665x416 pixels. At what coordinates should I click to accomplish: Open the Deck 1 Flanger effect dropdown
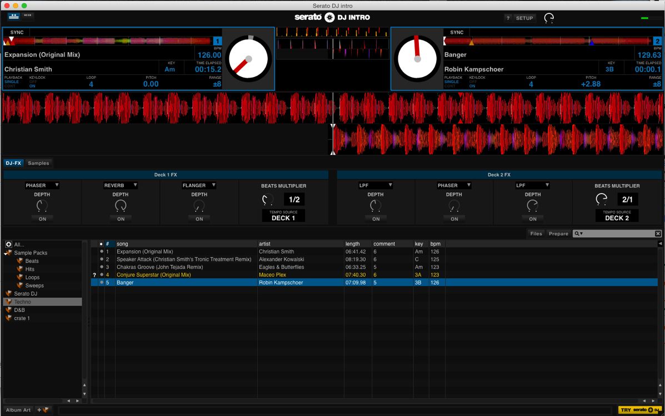pos(199,185)
